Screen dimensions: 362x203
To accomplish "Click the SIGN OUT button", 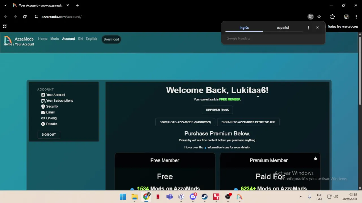I will click(x=49, y=134).
